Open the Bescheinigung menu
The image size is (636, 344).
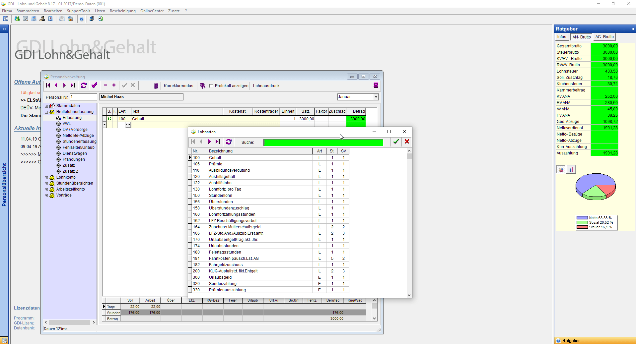122,11
